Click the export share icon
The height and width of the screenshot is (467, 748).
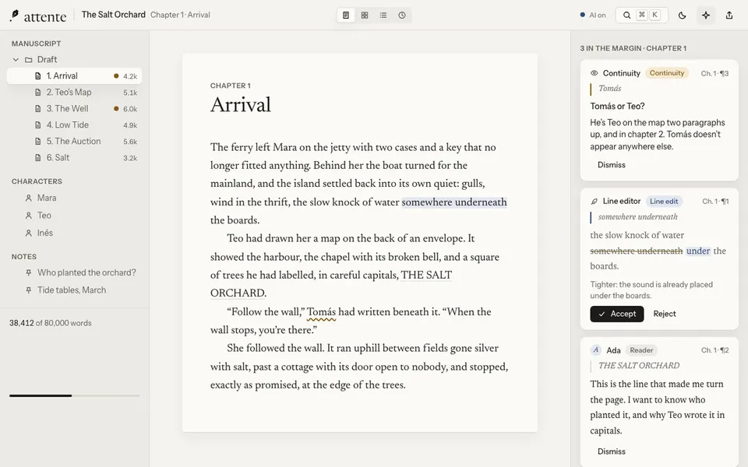click(x=729, y=16)
